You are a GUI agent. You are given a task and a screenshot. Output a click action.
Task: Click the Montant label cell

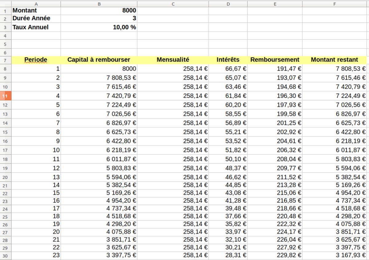coord(36,10)
